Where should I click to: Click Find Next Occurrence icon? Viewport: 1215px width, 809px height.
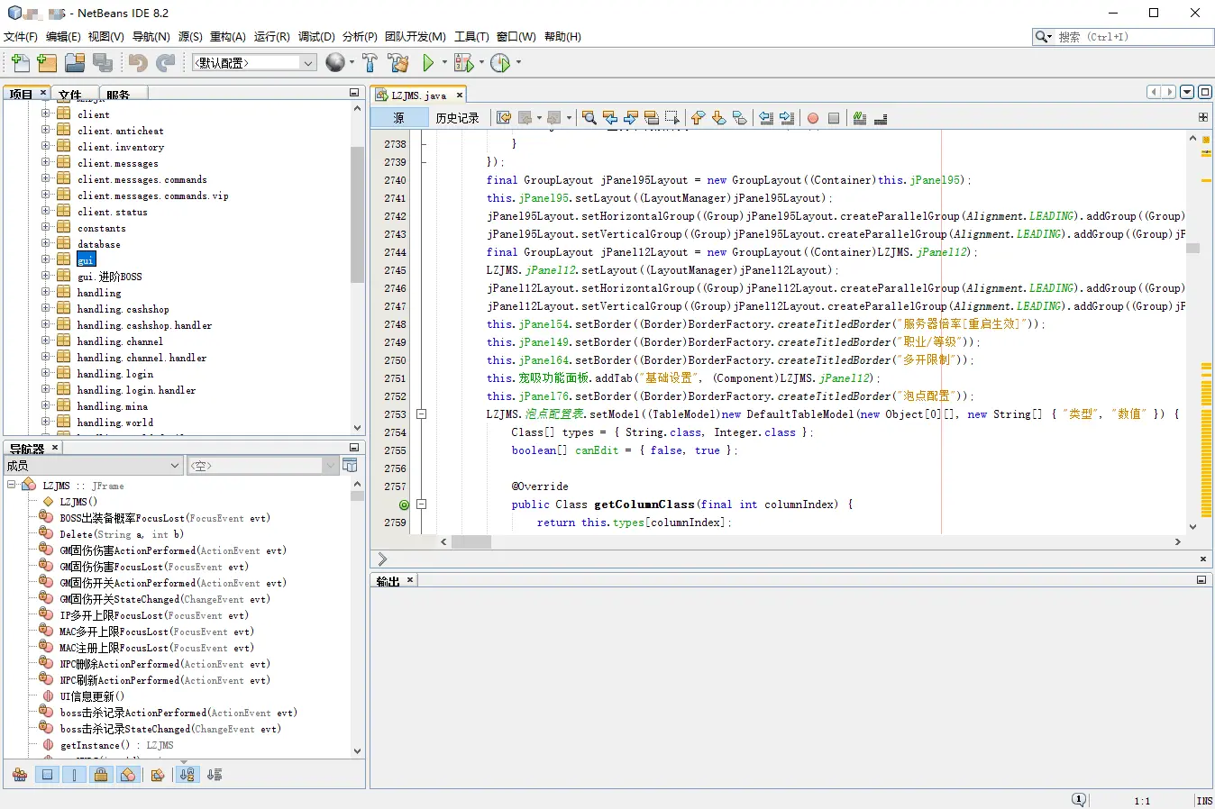click(x=631, y=118)
